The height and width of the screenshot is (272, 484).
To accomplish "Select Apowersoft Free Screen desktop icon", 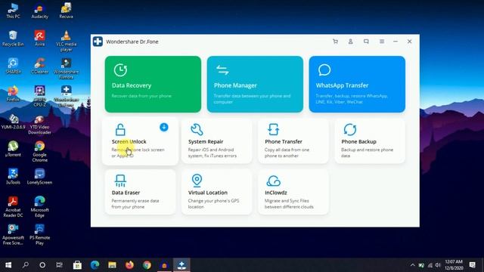I will (x=13, y=234).
